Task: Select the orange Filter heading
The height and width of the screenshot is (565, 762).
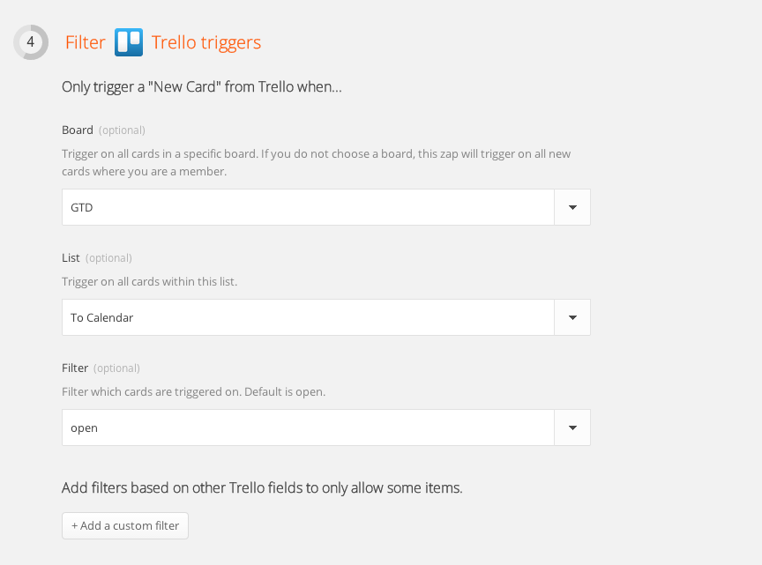Action: coord(85,42)
